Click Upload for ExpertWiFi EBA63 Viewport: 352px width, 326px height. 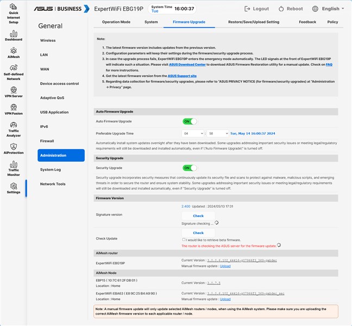point(225,299)
